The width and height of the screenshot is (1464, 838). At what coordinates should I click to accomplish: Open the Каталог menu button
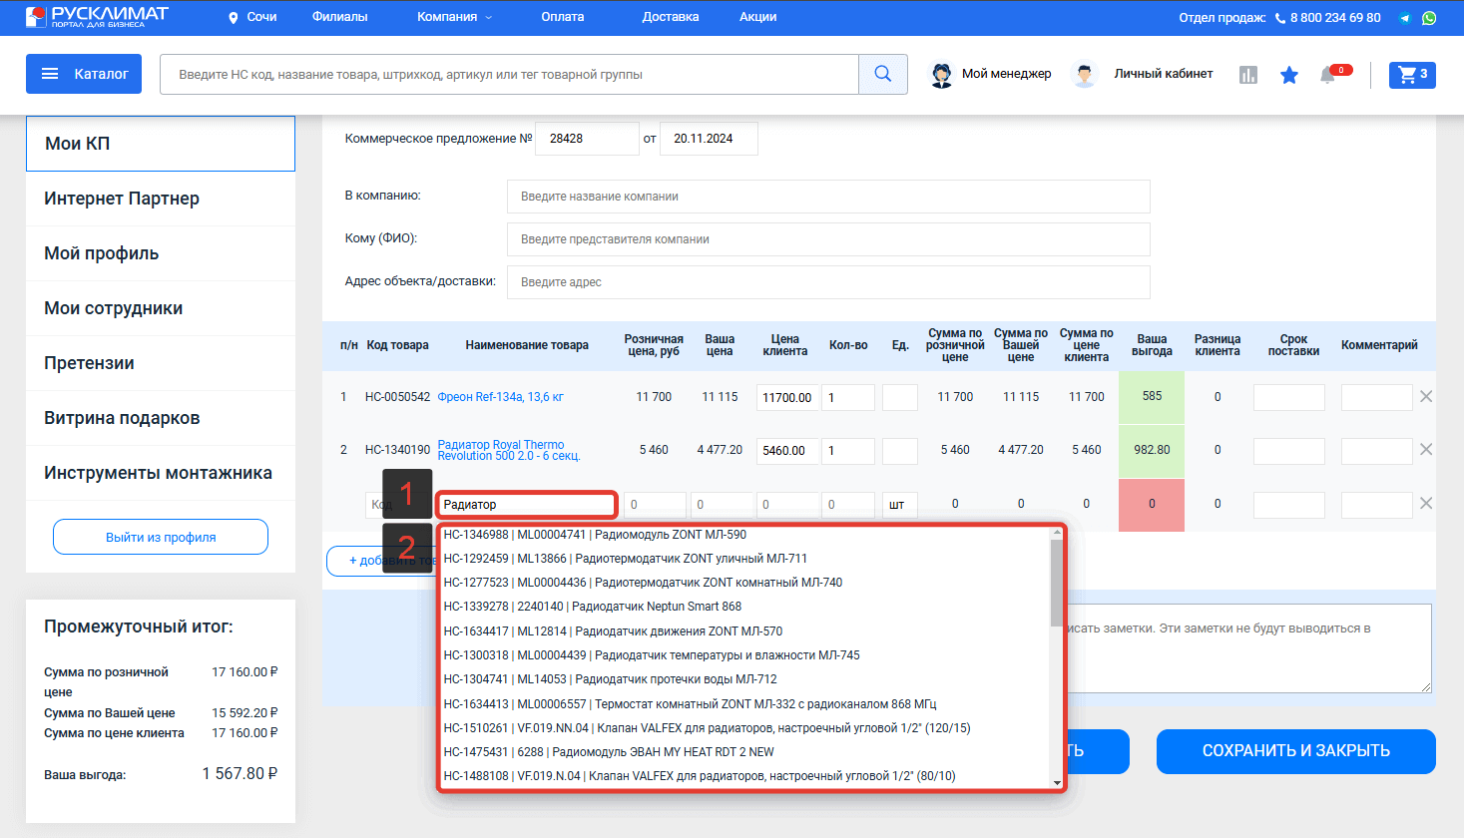pyautogui.click(x=84, y=74)
